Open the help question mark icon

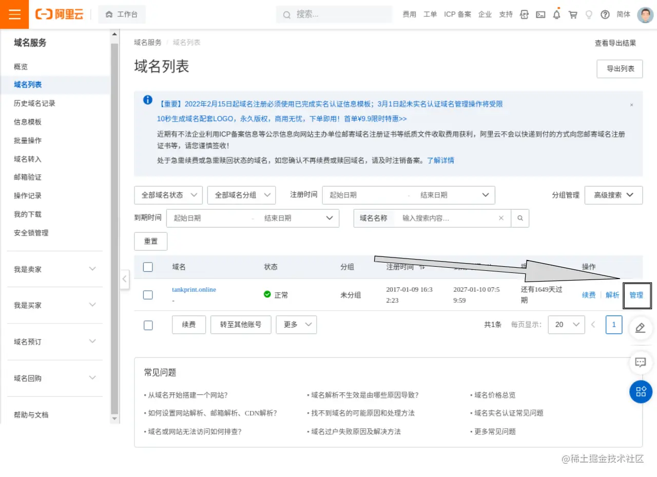605,14
